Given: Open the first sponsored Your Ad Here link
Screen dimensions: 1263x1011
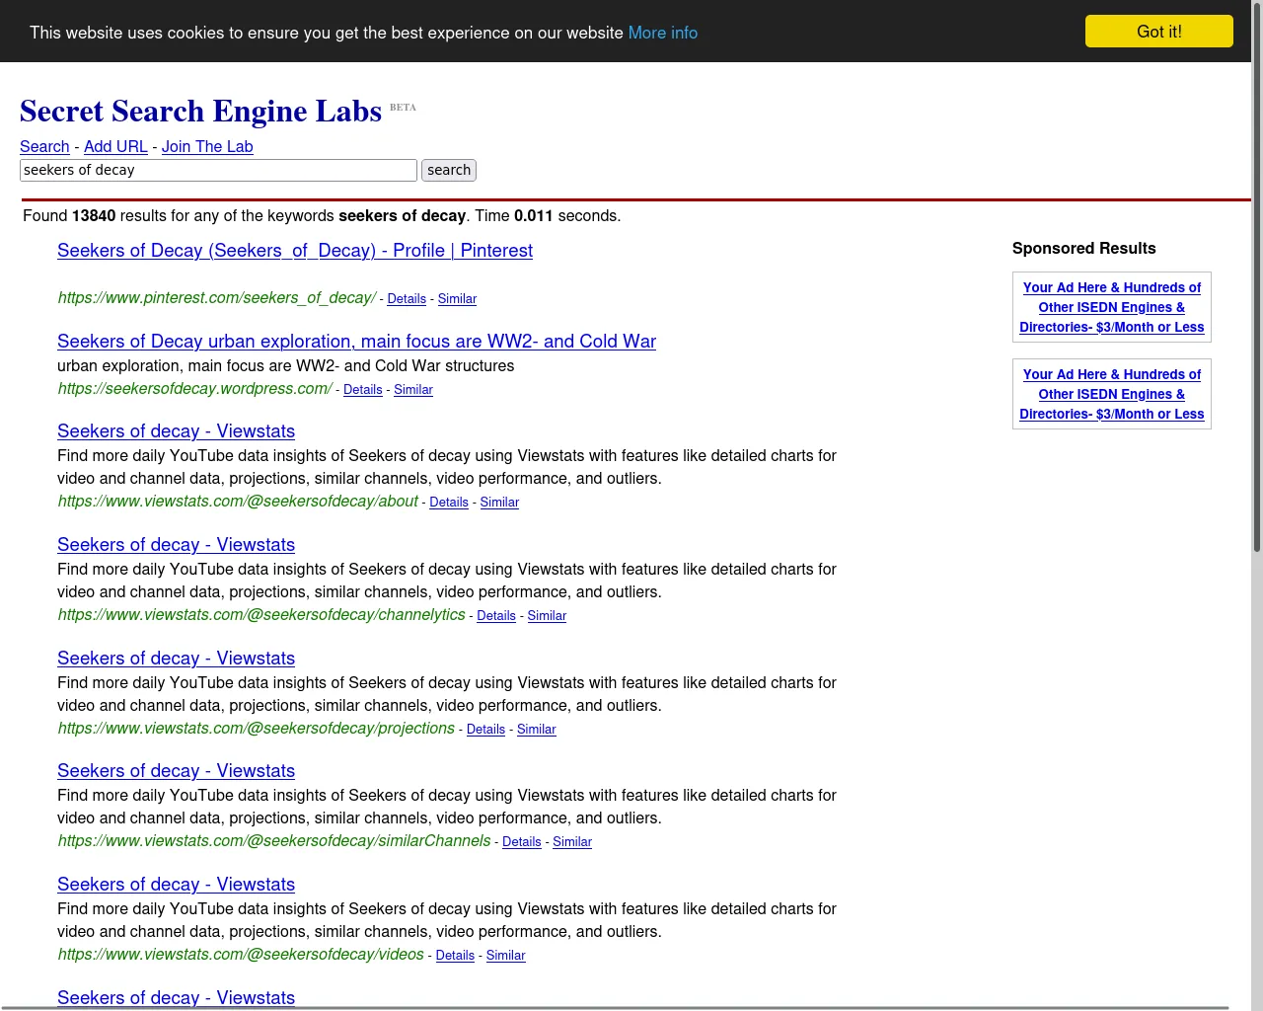Looking at the screenshot, I should pyautogui.click(x=1112, y=307).
